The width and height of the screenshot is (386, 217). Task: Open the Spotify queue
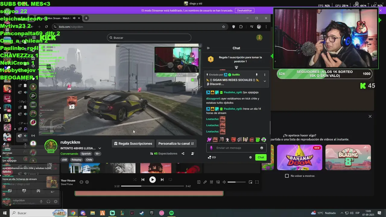(211, 182)
